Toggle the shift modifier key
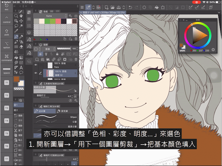222x166 pixels. [x=7, y=32]
